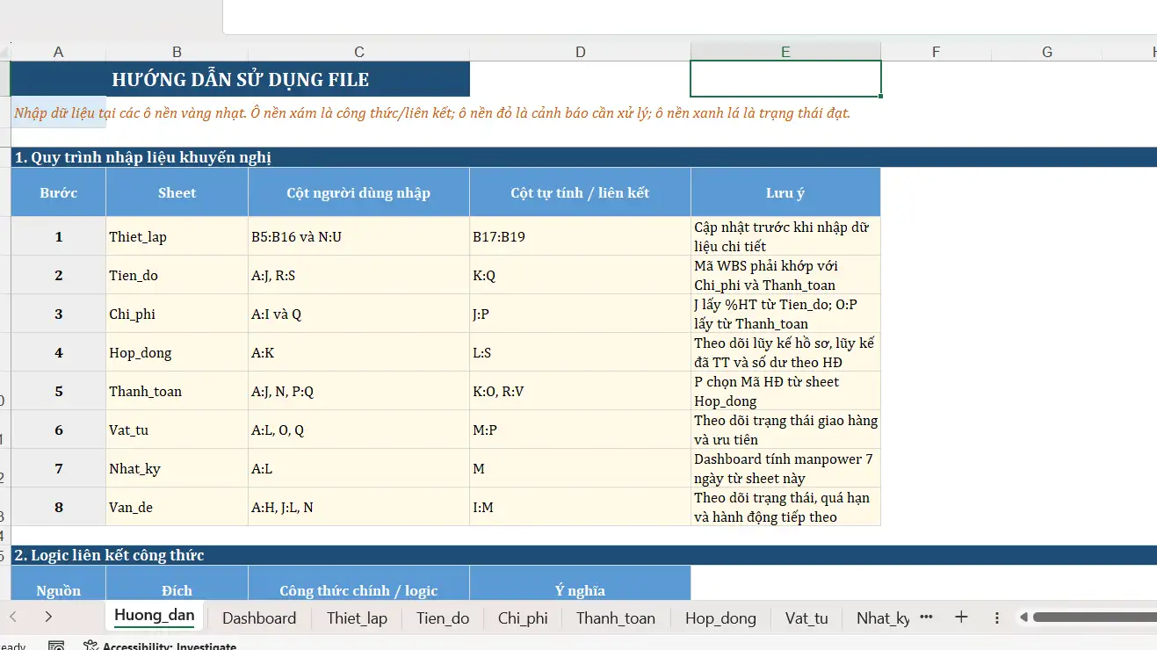1157x650 pixels.
Task: Click the vertical dots tab bar handle
Action: [997, 617]
